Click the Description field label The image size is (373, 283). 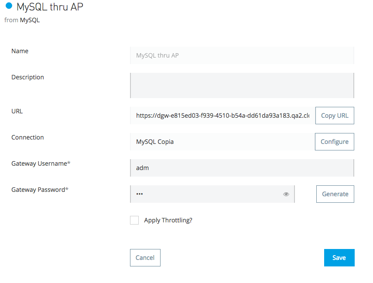click(27, 77)
